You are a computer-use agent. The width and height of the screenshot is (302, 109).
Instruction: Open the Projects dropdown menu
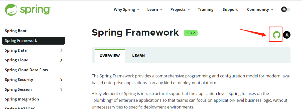pyautogui.click(x=180, y=9)
